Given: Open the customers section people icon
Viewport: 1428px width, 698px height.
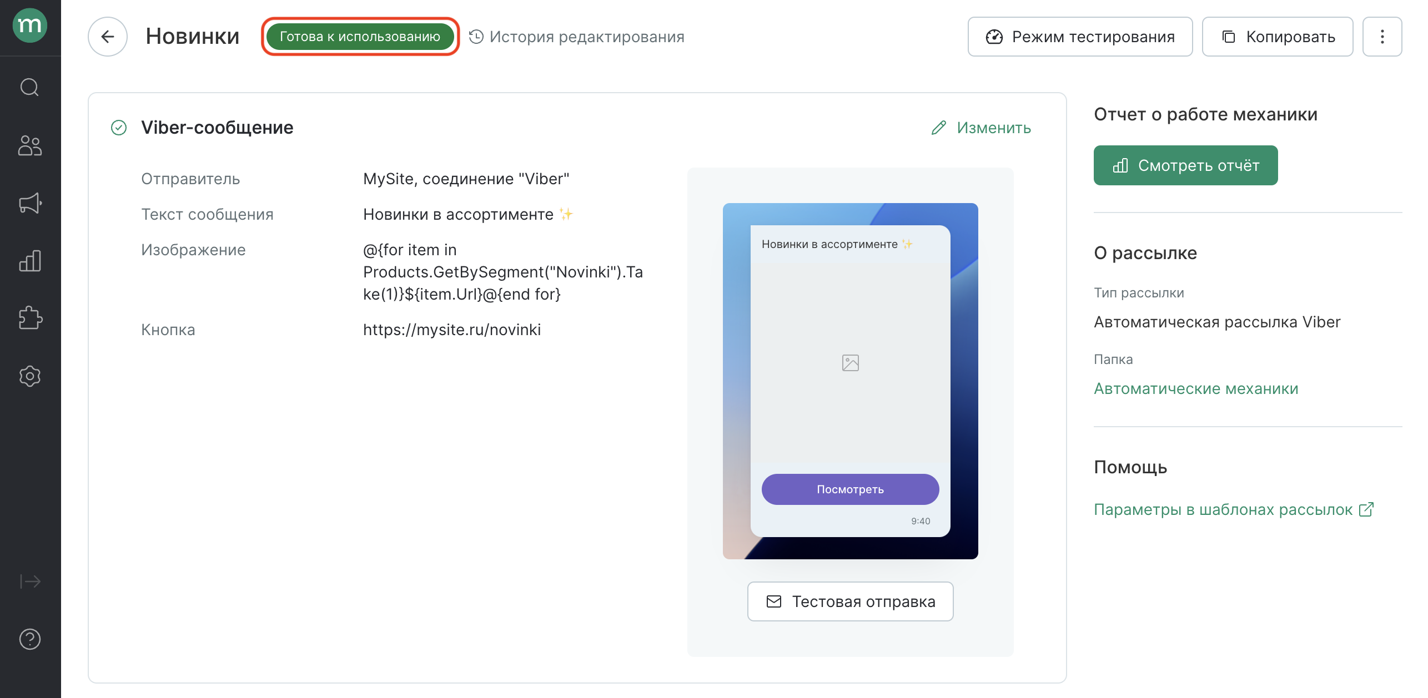Looking at the screenshot, I should coord(30,145).
